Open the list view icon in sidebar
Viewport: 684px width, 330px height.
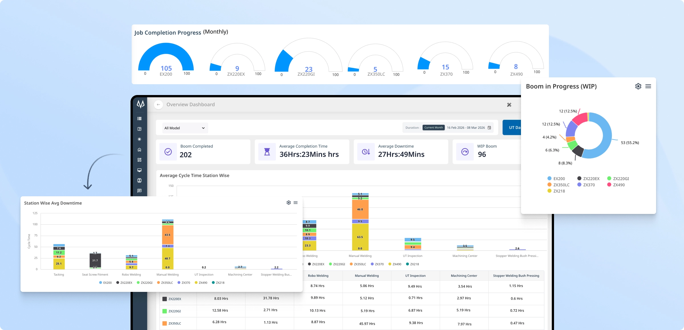coord(139,119)
